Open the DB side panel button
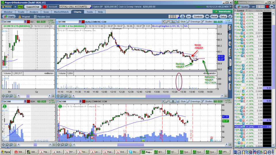This screenshot has width=276, height=155. [230, 72]
